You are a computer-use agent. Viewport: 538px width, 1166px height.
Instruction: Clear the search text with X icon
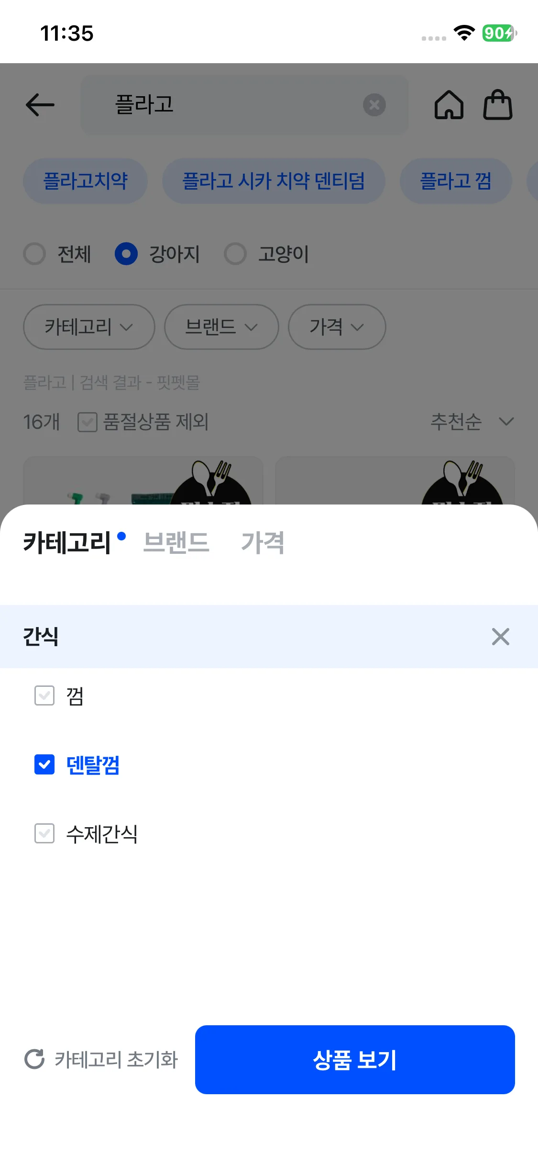tap(374, 105)
